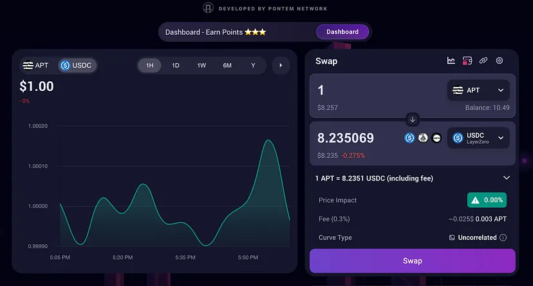This screenshot has height=286, width=533.
Task: Click the Uncorrelated curve type label
Action: (477, 238)
